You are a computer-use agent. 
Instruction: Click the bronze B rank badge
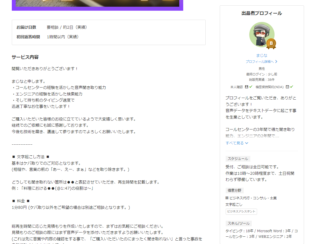271,44
